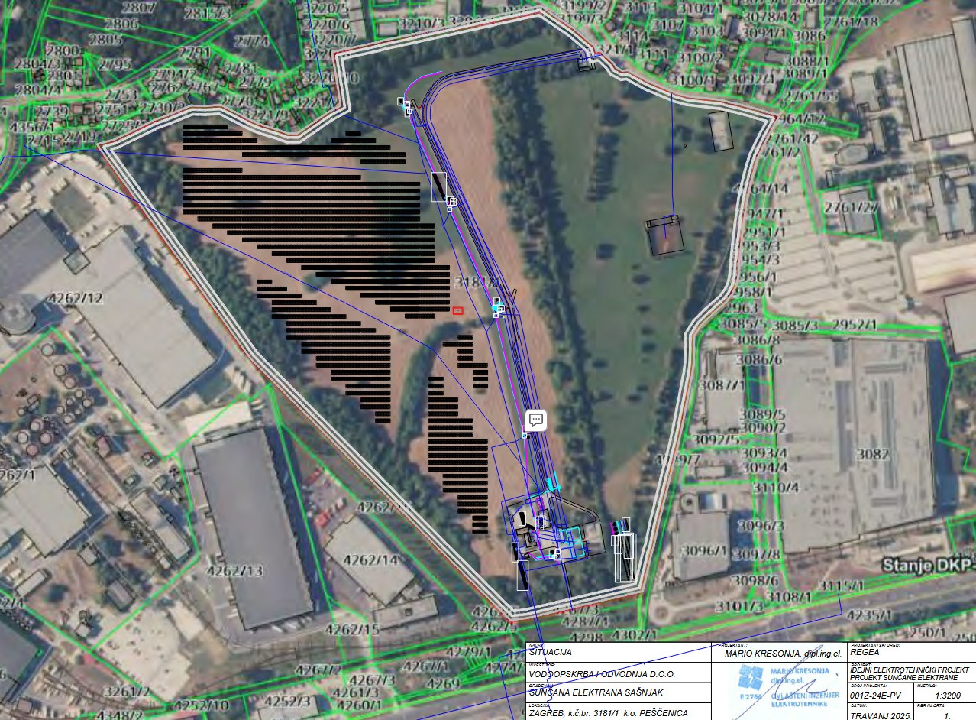
Task: Select parcel label 3096/1
Action: pos(704,550)
